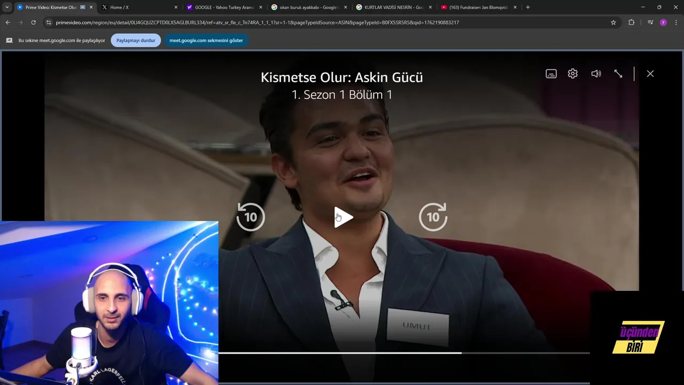View site information icon
This screenshot has width=684, height=385.
49,22
